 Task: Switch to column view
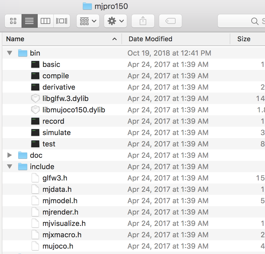(45, 21)
